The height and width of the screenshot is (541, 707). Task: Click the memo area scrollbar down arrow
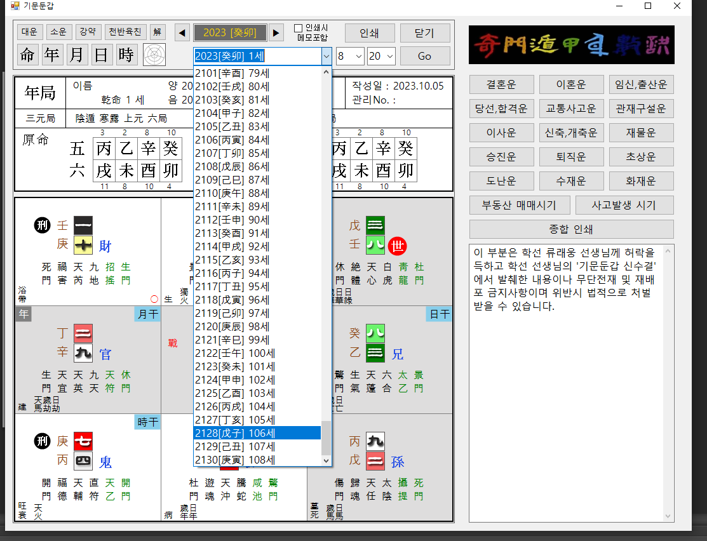668,516
